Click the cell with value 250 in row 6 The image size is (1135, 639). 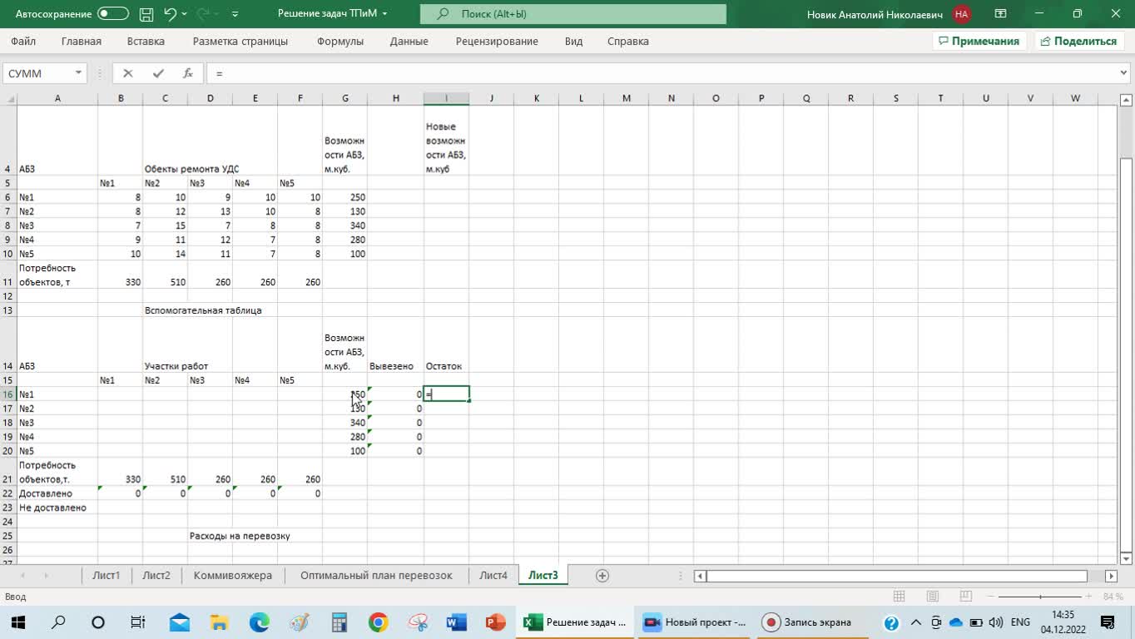[x=345, y=197]
